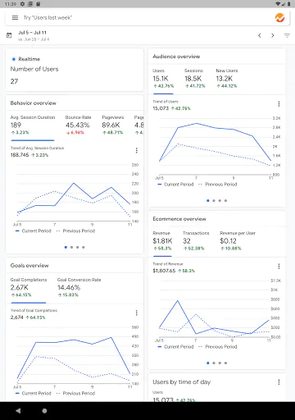Open the orange Analytics account avatar
This screenshot has width=295, height=420.
[x=279, y=18]
